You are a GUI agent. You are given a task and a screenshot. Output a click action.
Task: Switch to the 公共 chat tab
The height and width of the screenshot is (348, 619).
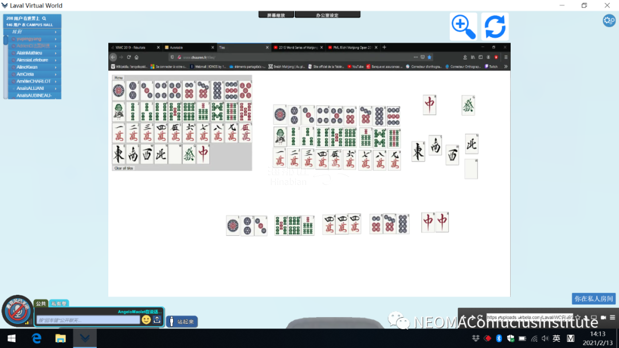pyautogui.click(x=41, y=303)
